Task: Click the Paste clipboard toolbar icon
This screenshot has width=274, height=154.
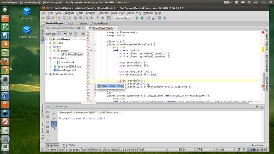Action: 80,18
